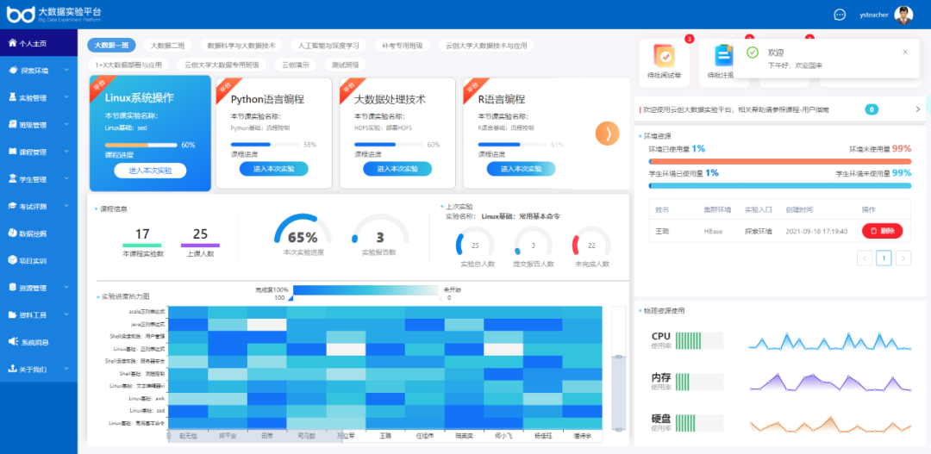Click 进入本次实验 on Python语言编程 card
Viewport: 931px width, 454px height.
click(274, 169)
